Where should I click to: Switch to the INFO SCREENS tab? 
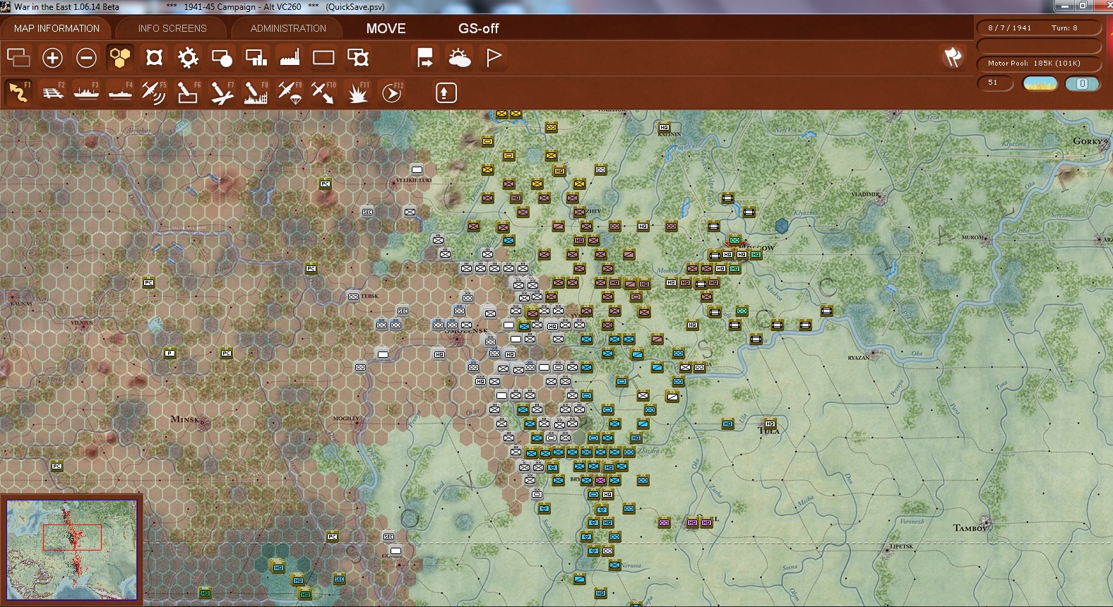coord(172,28)
